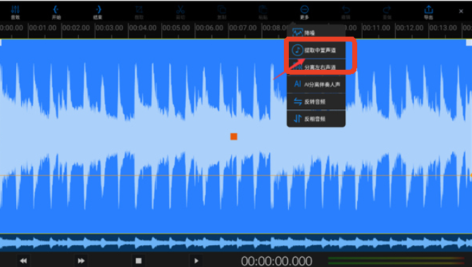Select 反转音频 reverse audio option

click(316, 101)
